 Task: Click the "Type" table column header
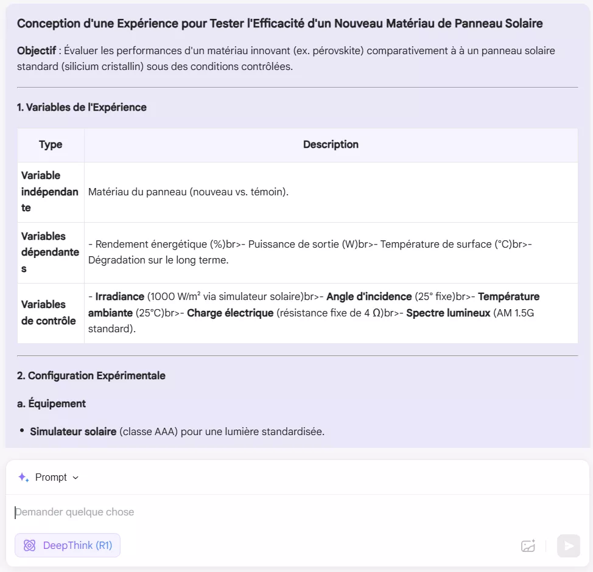51,144
